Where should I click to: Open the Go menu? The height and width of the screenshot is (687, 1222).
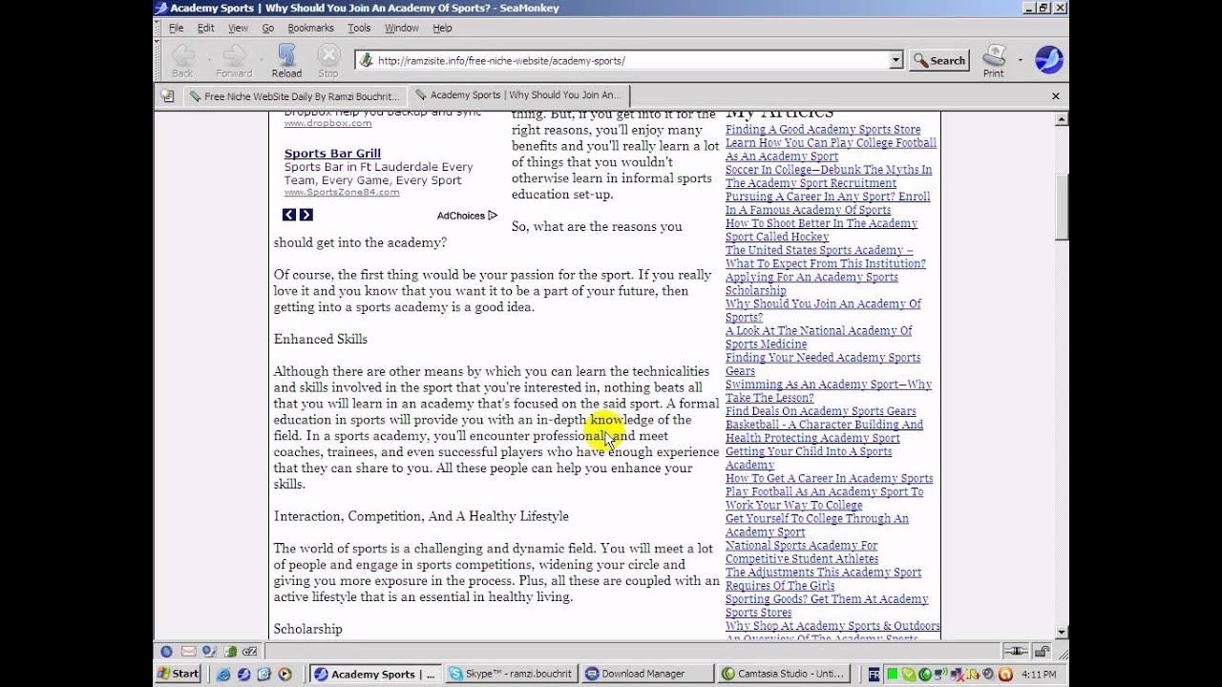coord(267,28)
